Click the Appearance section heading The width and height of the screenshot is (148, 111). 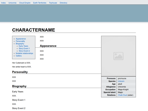click(48, 46)
